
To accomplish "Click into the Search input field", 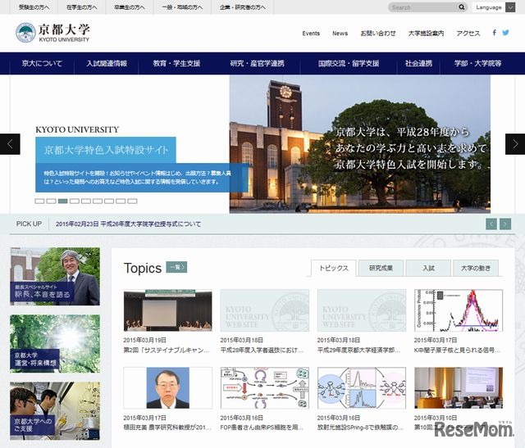I will pyautogui.click(x=422, y=7).
